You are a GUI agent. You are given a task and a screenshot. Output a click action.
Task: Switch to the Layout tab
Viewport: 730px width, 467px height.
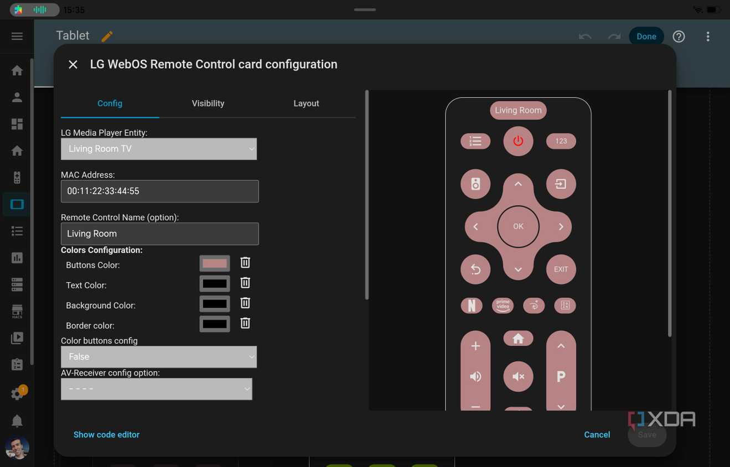tap(306, 103)
